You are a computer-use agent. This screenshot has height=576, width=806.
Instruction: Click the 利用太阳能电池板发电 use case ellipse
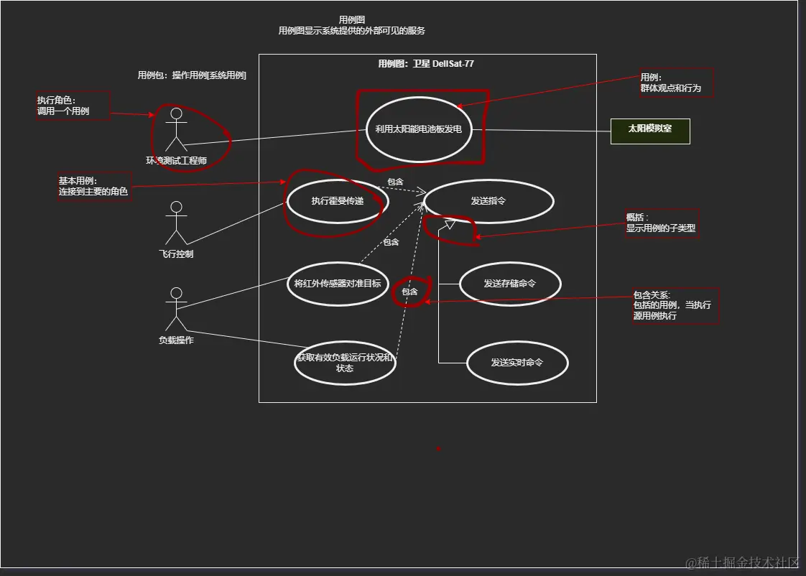coord(419,129)
